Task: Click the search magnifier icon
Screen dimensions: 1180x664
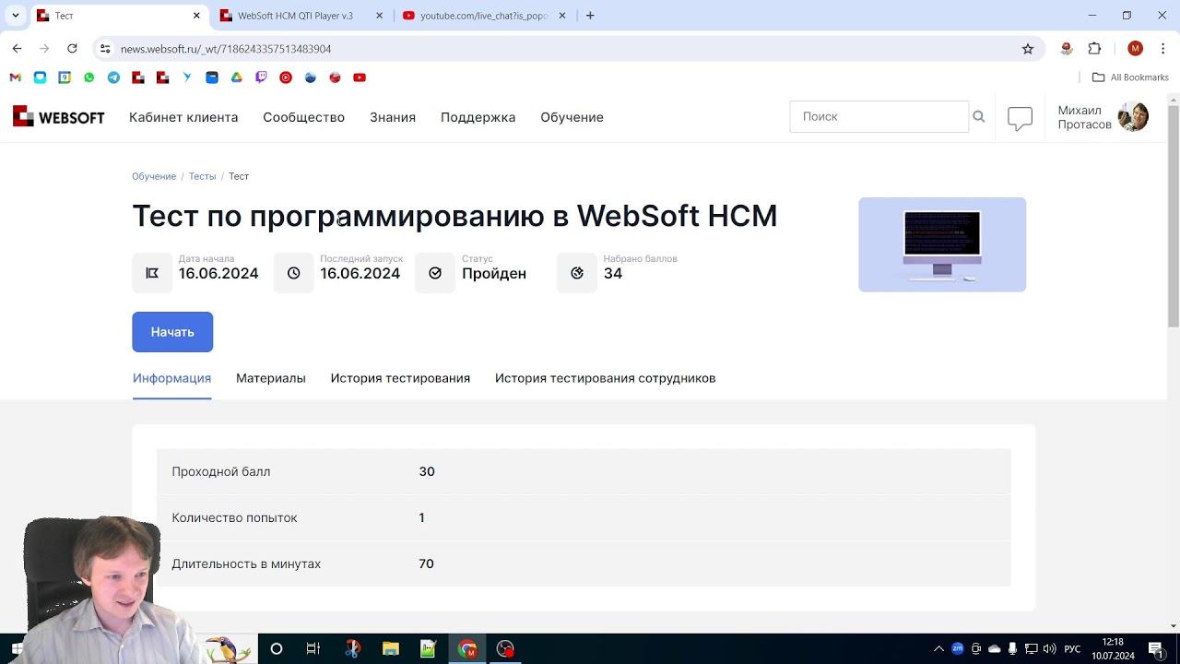Action: point(978,116)
